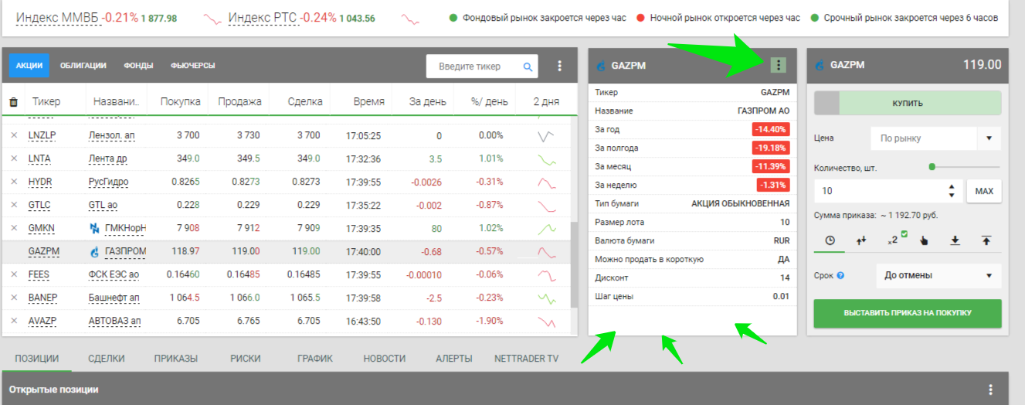Open the АЛЕРТЫ tab
The width and height of the screenshot is (1025, 405).
point(453,359)
